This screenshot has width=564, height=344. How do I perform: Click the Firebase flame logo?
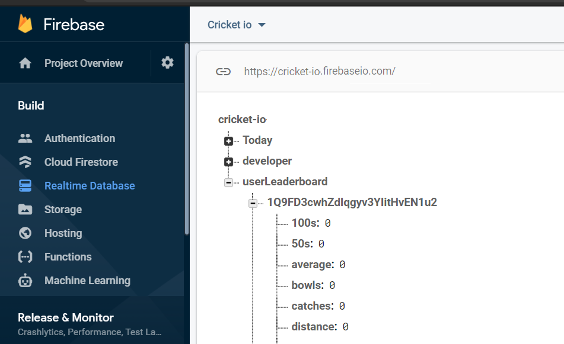(x=25, y=24)
